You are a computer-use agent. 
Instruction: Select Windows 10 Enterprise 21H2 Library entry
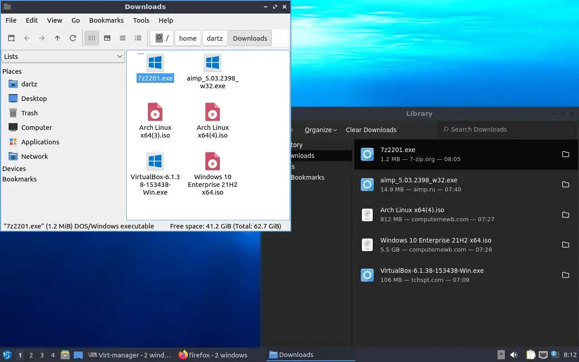tap(465, 245)
